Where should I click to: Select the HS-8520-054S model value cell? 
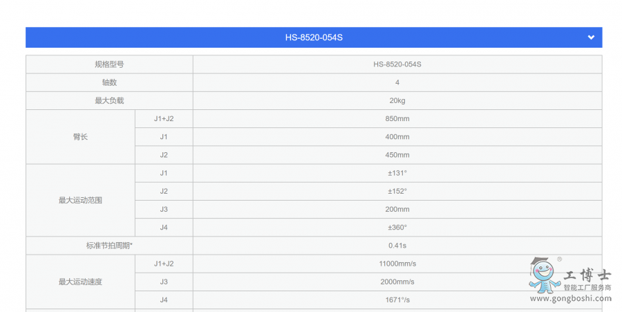pos(397,64)
